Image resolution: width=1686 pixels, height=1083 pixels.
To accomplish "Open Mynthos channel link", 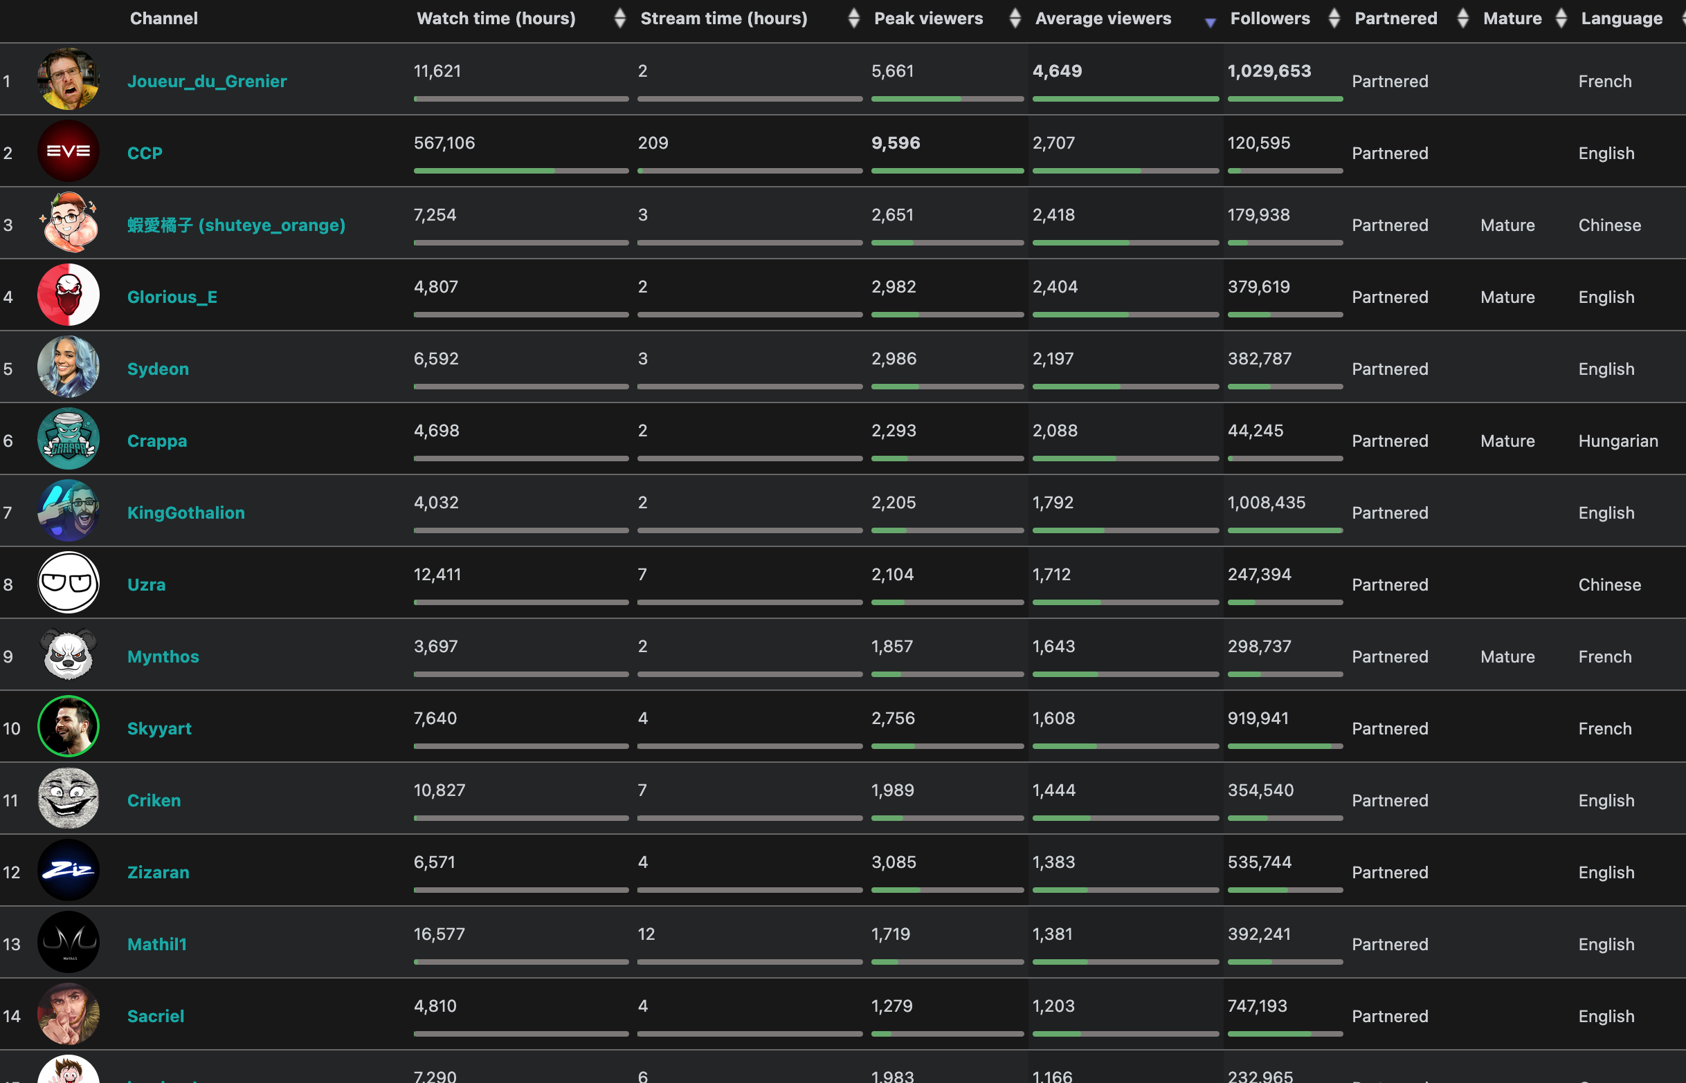I will 163,656.
